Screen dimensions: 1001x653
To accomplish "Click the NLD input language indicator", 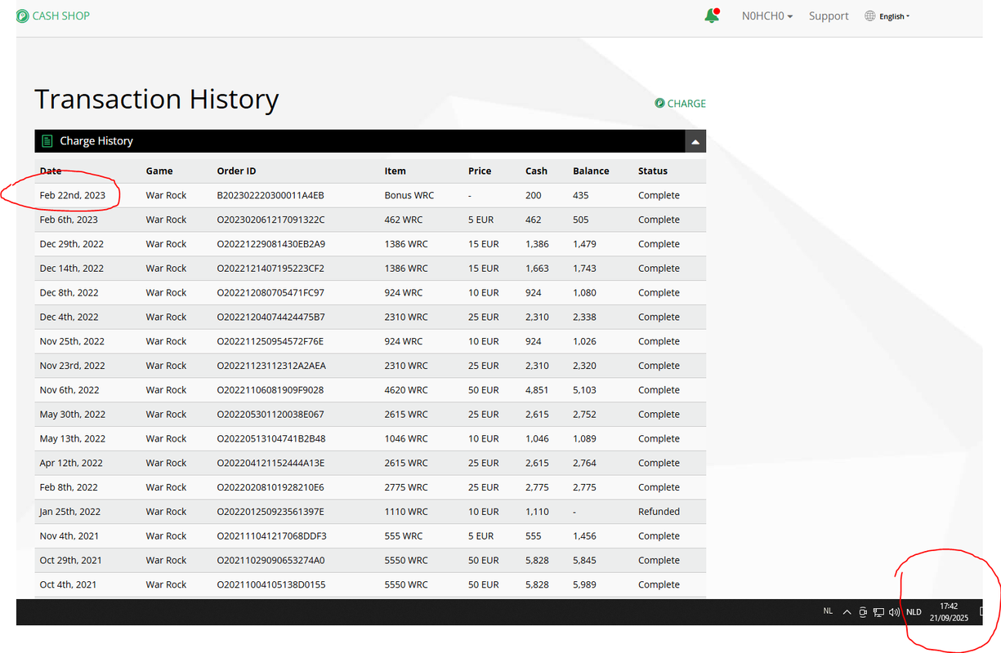I will pos(914,612).
